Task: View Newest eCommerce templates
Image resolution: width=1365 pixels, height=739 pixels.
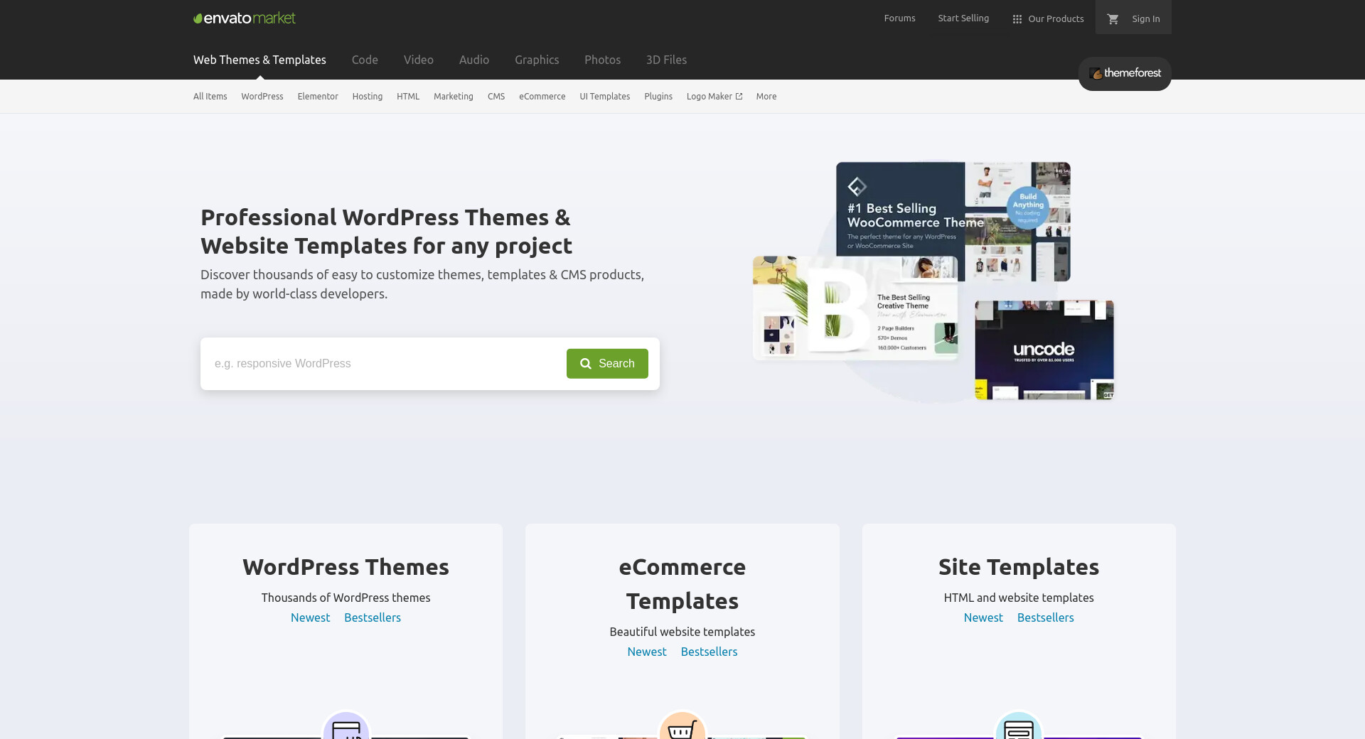Action: coord(647,652)
